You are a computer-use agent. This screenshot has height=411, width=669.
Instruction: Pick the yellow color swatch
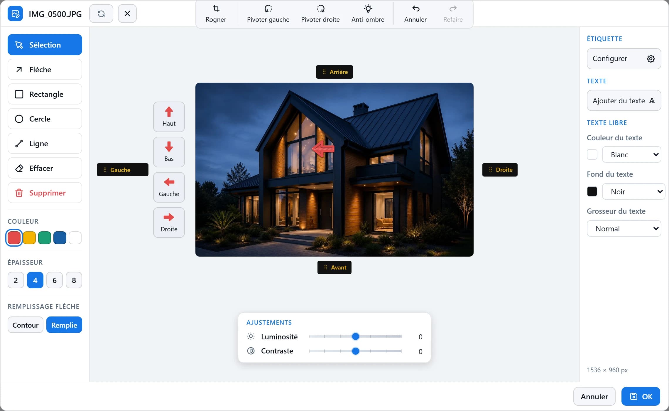[x=29, y=238]
